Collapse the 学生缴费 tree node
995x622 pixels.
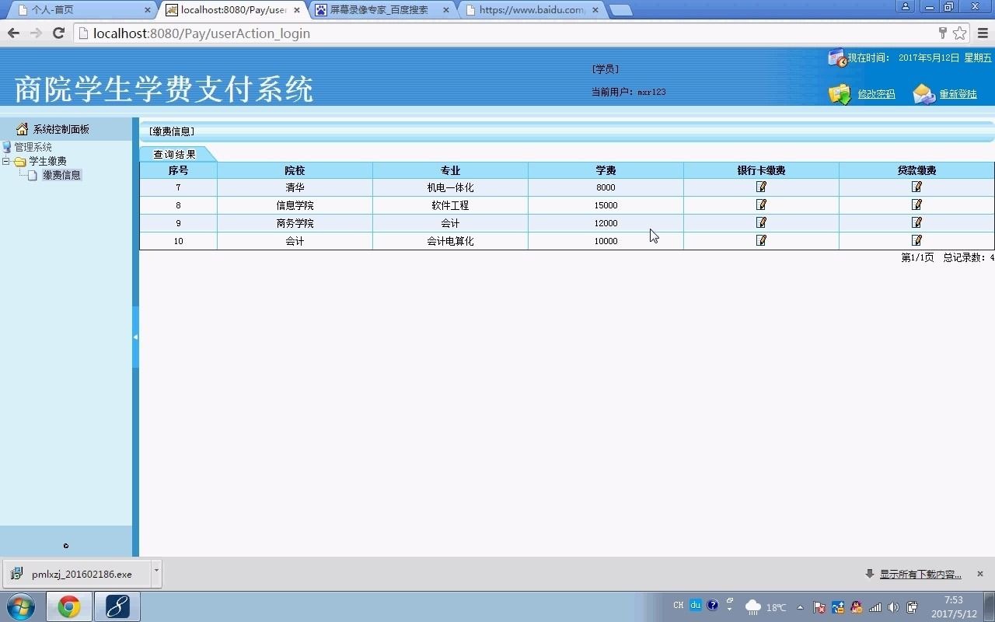6,162
